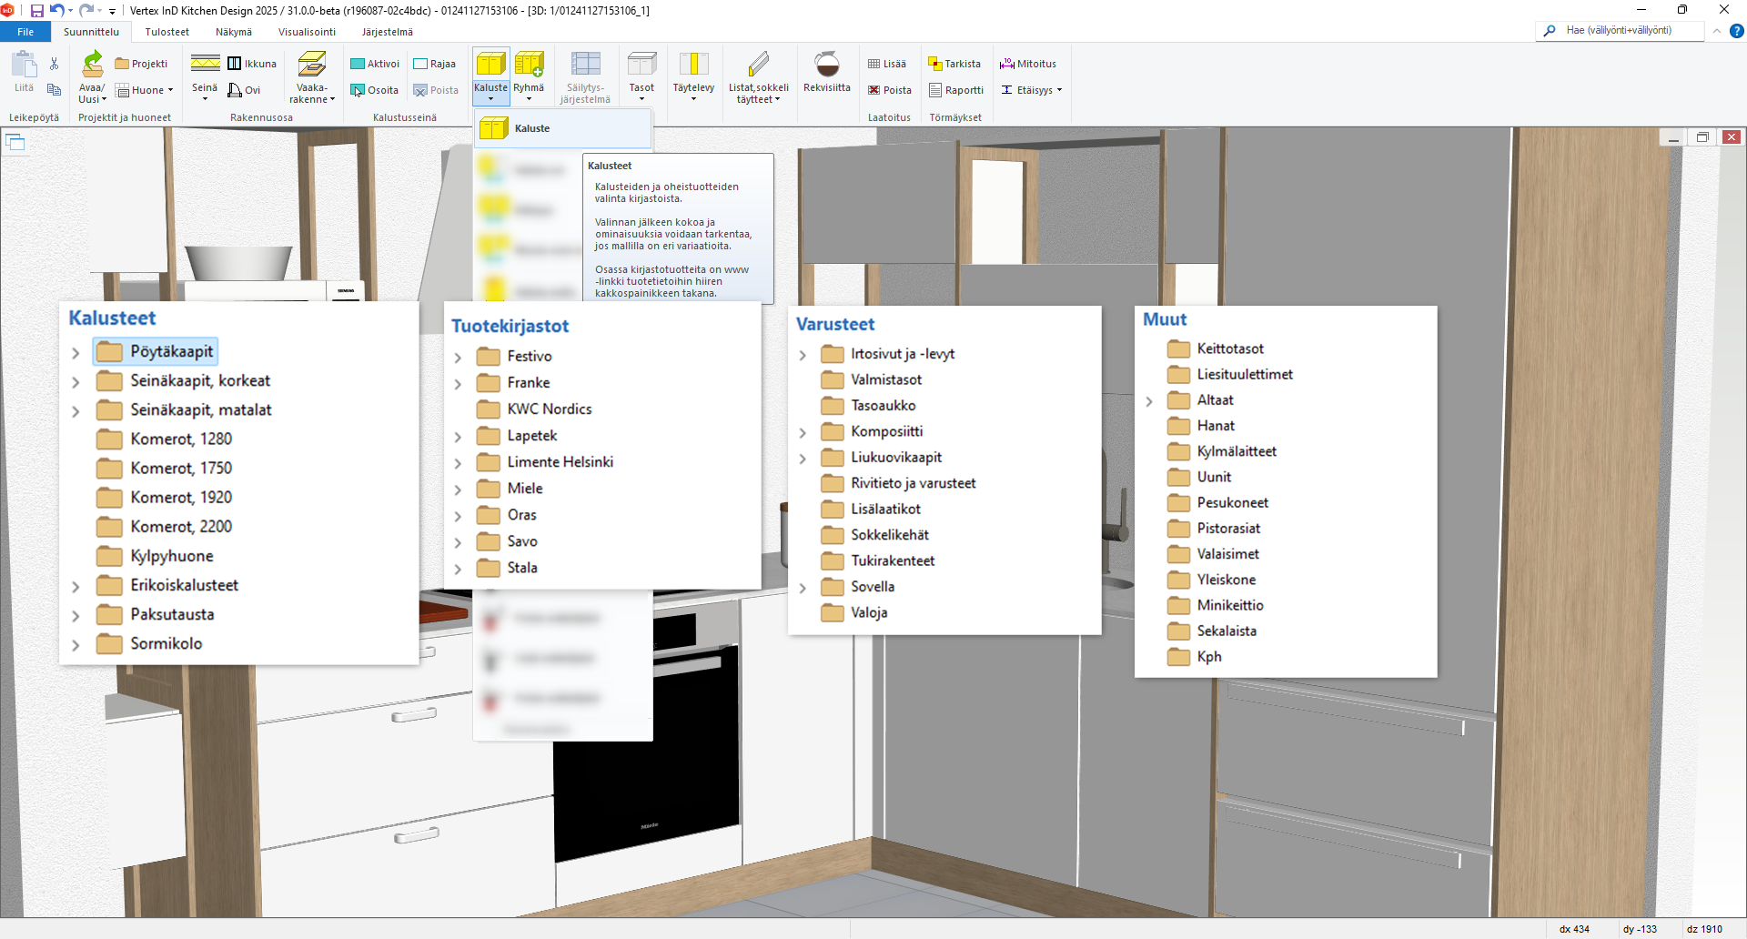The width and height of the screenshot is (1747, 939).
Task: Click the Avaa/Uusi open project icon
Action: [92, 66]
